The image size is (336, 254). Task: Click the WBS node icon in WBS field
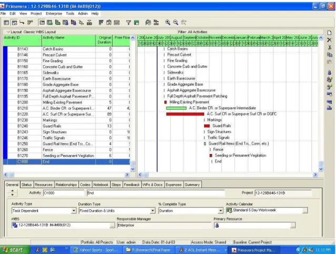coord(15,225)
